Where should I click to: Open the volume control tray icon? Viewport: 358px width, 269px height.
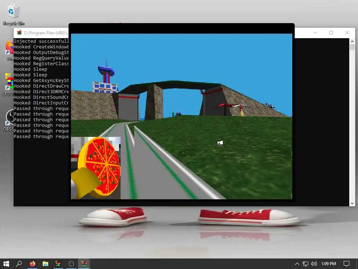click(x=314, y=264)
